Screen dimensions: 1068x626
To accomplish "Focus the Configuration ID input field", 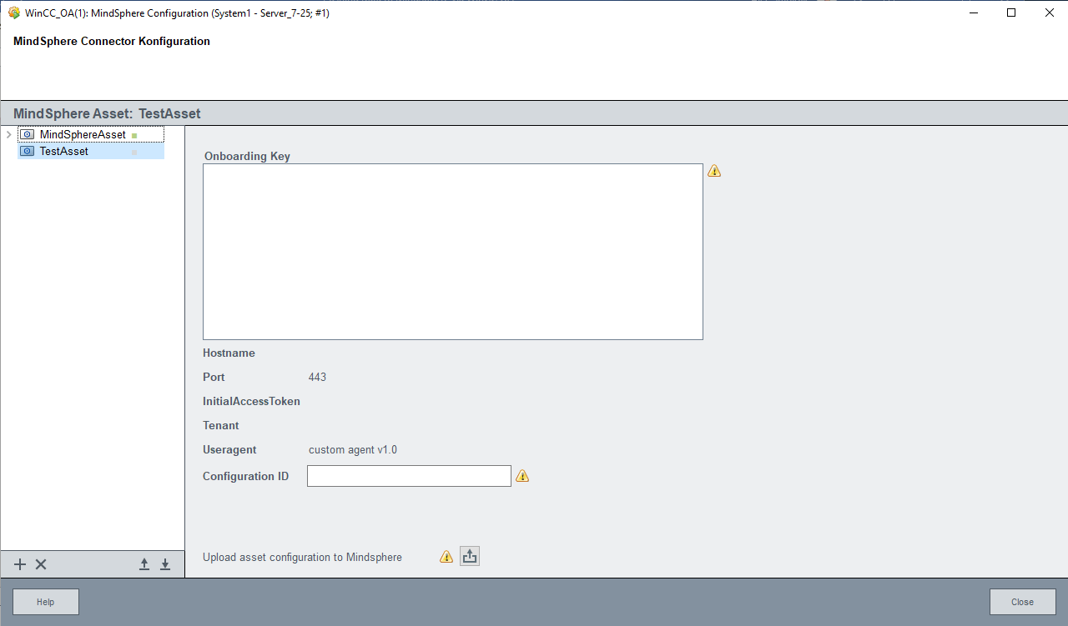I will (x=409, y=476).
